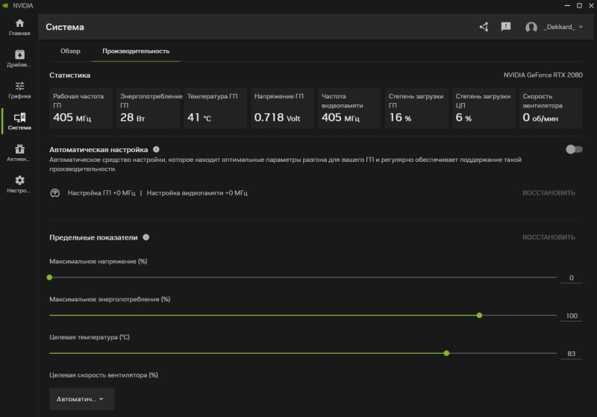
Task: Open the Главная home section
Action: 19,28
